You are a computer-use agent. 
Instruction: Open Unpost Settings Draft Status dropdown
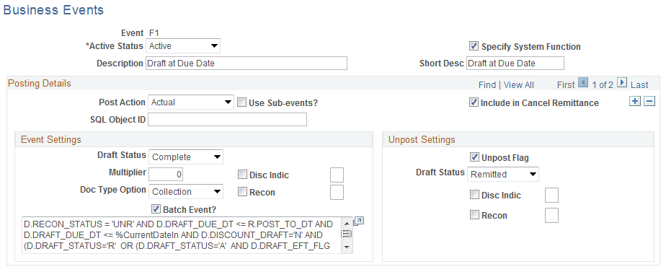503,175
